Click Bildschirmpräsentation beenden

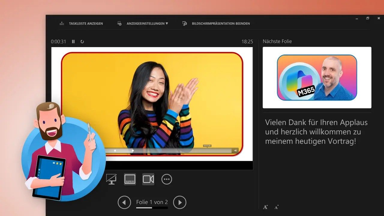[220, 23]
